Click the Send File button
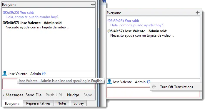Screen dimensions: 205x111 coord(34,95)
